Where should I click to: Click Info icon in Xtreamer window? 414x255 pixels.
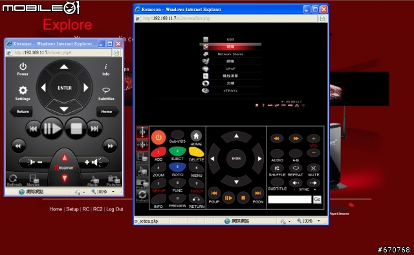click(x=105, y=66)
